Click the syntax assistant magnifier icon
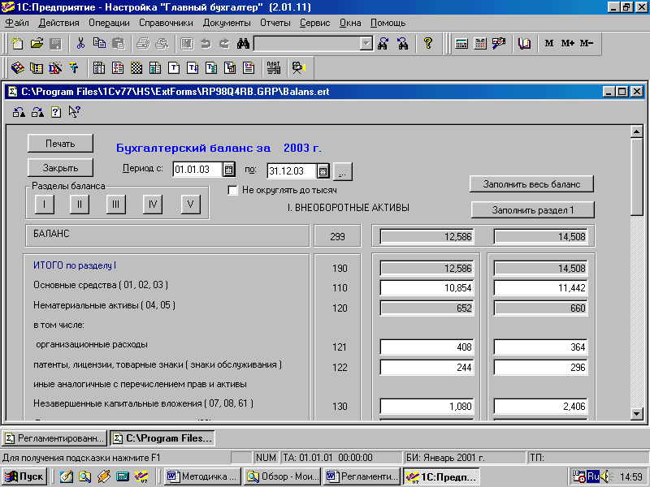The image size is (650, 487). (499, 44)
